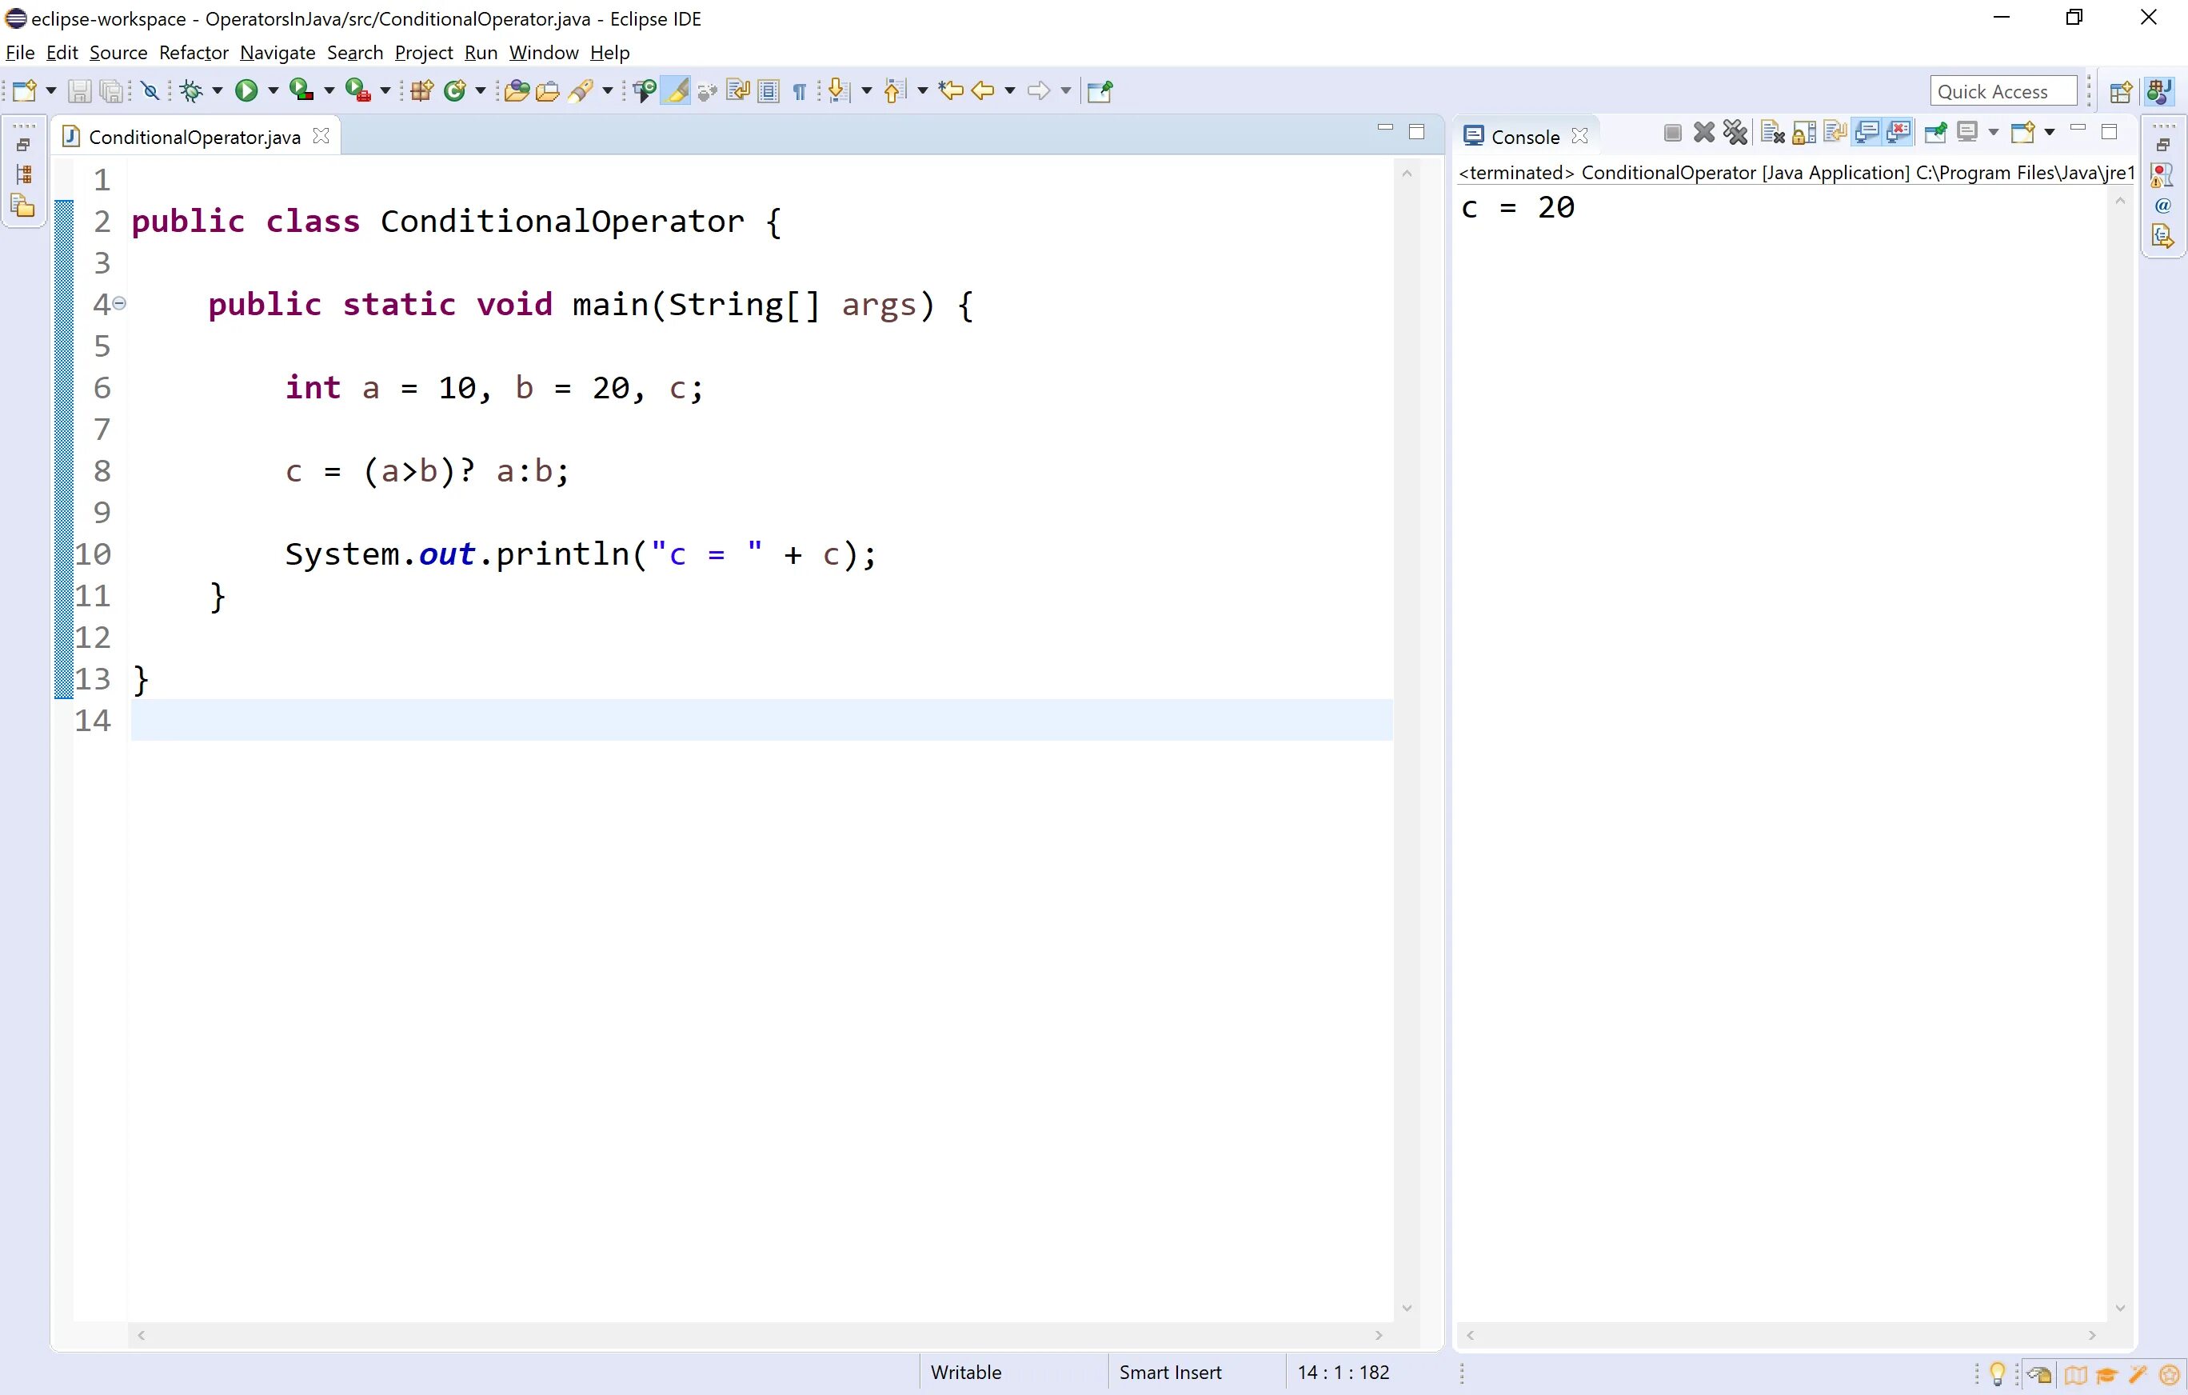
Task: Select the ConditionalOperator.java editor tab
Action: coord(194,136)
